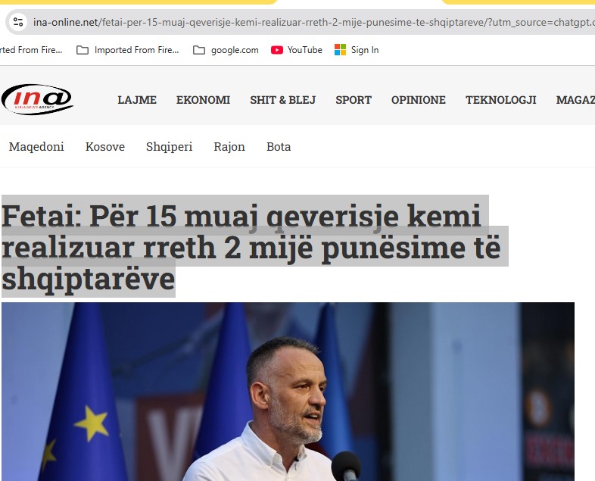Viewport: 595px width, 481px height.
Task: Open the EKONOMI section
Action: coord(203,100)
